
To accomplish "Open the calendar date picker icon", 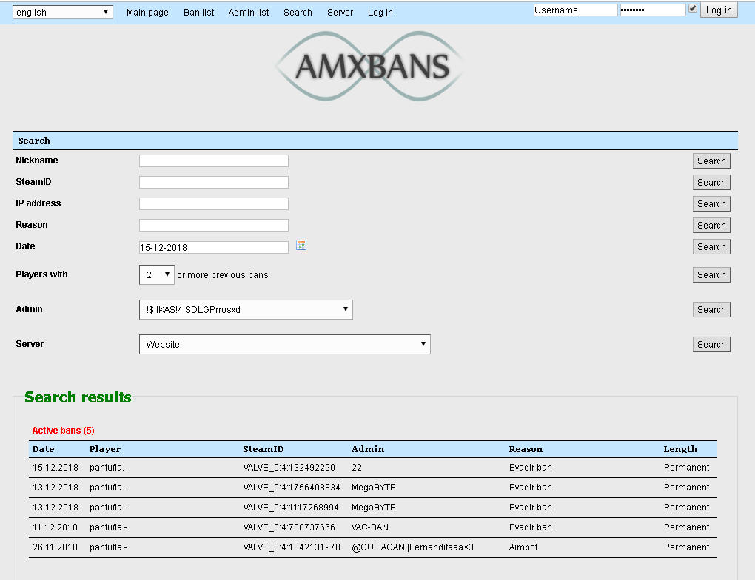I will click(301, 246).
